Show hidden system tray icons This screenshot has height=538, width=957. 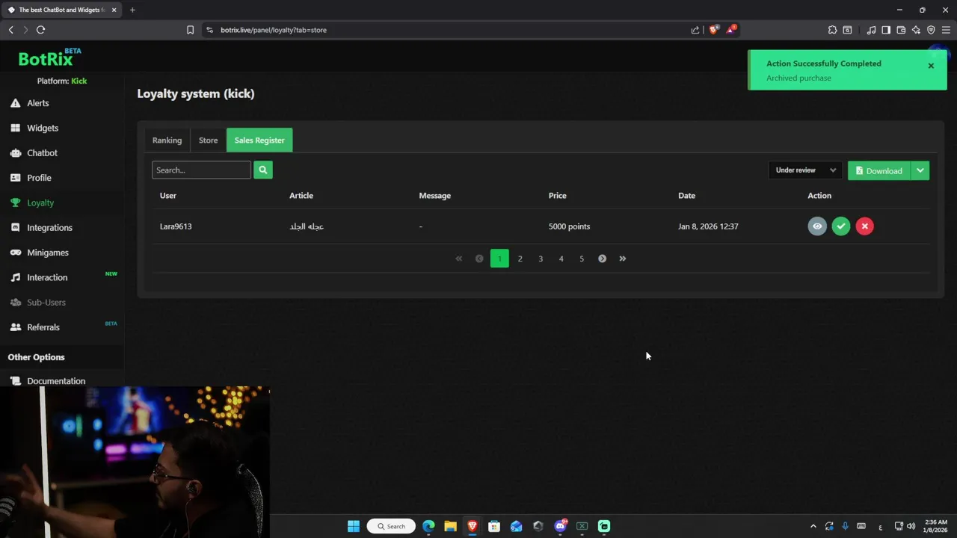point(813,526)
